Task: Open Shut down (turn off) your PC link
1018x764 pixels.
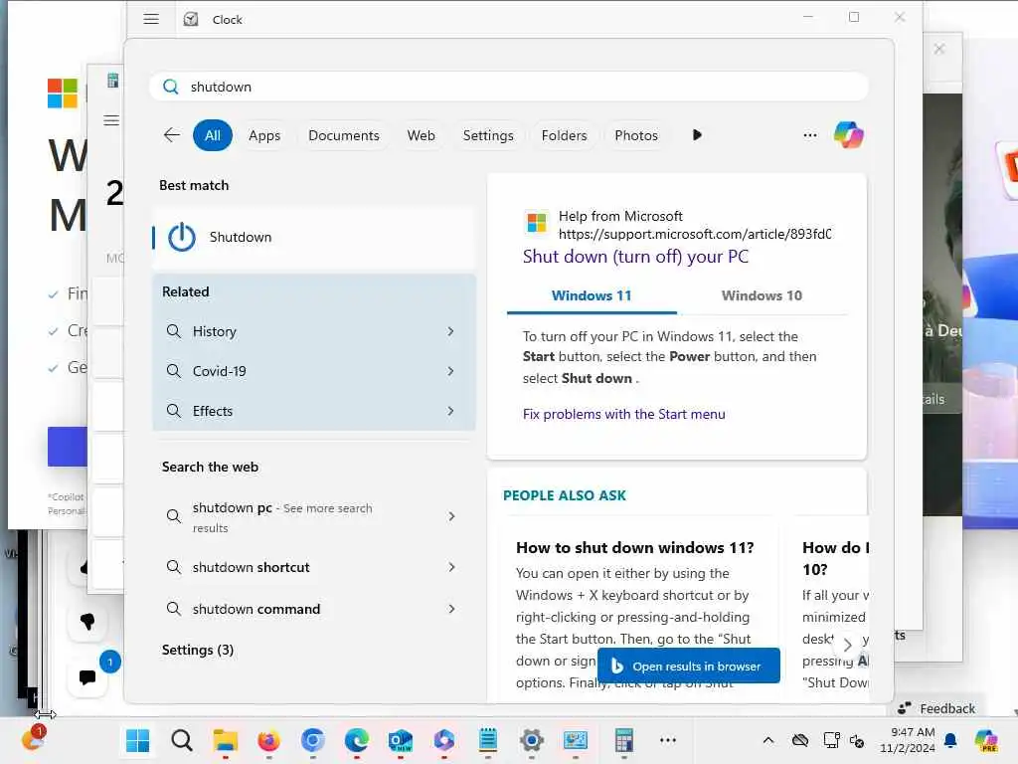Action: pos(635,257)
